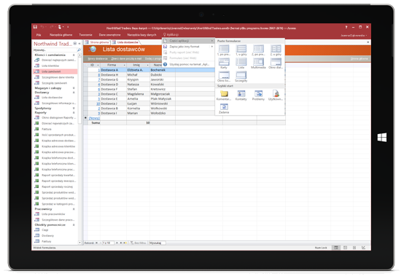This screenshot has height=279, width=404.
Task: Insert the Zadania quick start part
Action: [224, 109]
